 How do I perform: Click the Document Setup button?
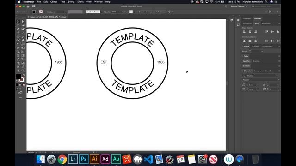[x=145, y=12]
